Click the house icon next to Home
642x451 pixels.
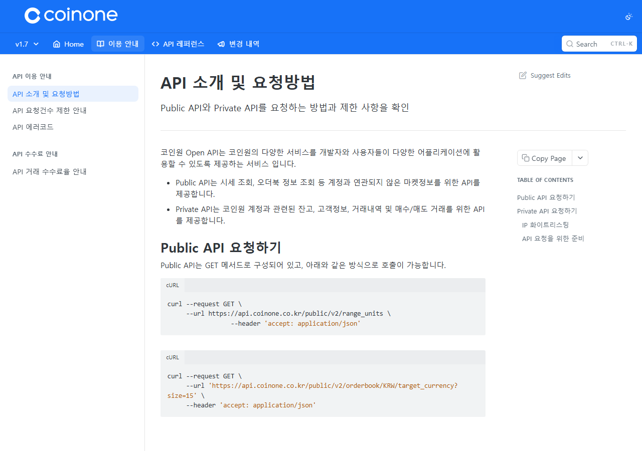(57, 44)
